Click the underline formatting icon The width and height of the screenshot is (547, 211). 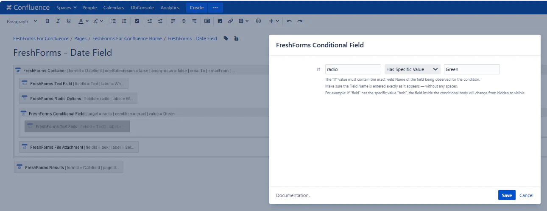69,21
